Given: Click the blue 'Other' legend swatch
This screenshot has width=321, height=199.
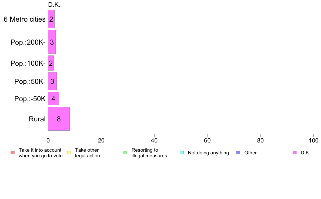Looking at the screenshot, I should coord(238,153).
